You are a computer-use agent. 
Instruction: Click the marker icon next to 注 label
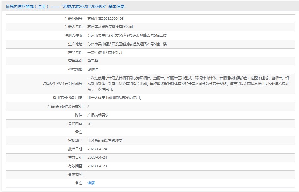[77, 183]
